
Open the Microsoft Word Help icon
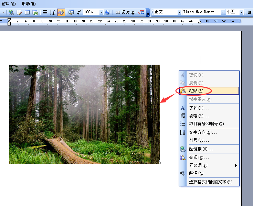[108, 12]
